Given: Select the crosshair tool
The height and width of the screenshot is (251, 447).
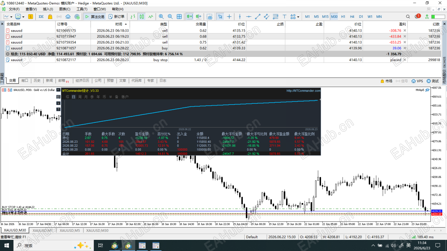Looking at the screenshot, I should click(229, 16).
